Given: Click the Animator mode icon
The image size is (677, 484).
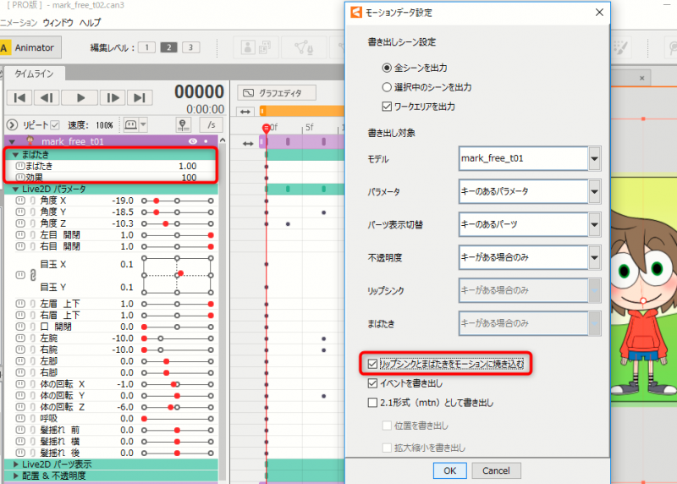Looking at the screenshot, I should (28, 48).
